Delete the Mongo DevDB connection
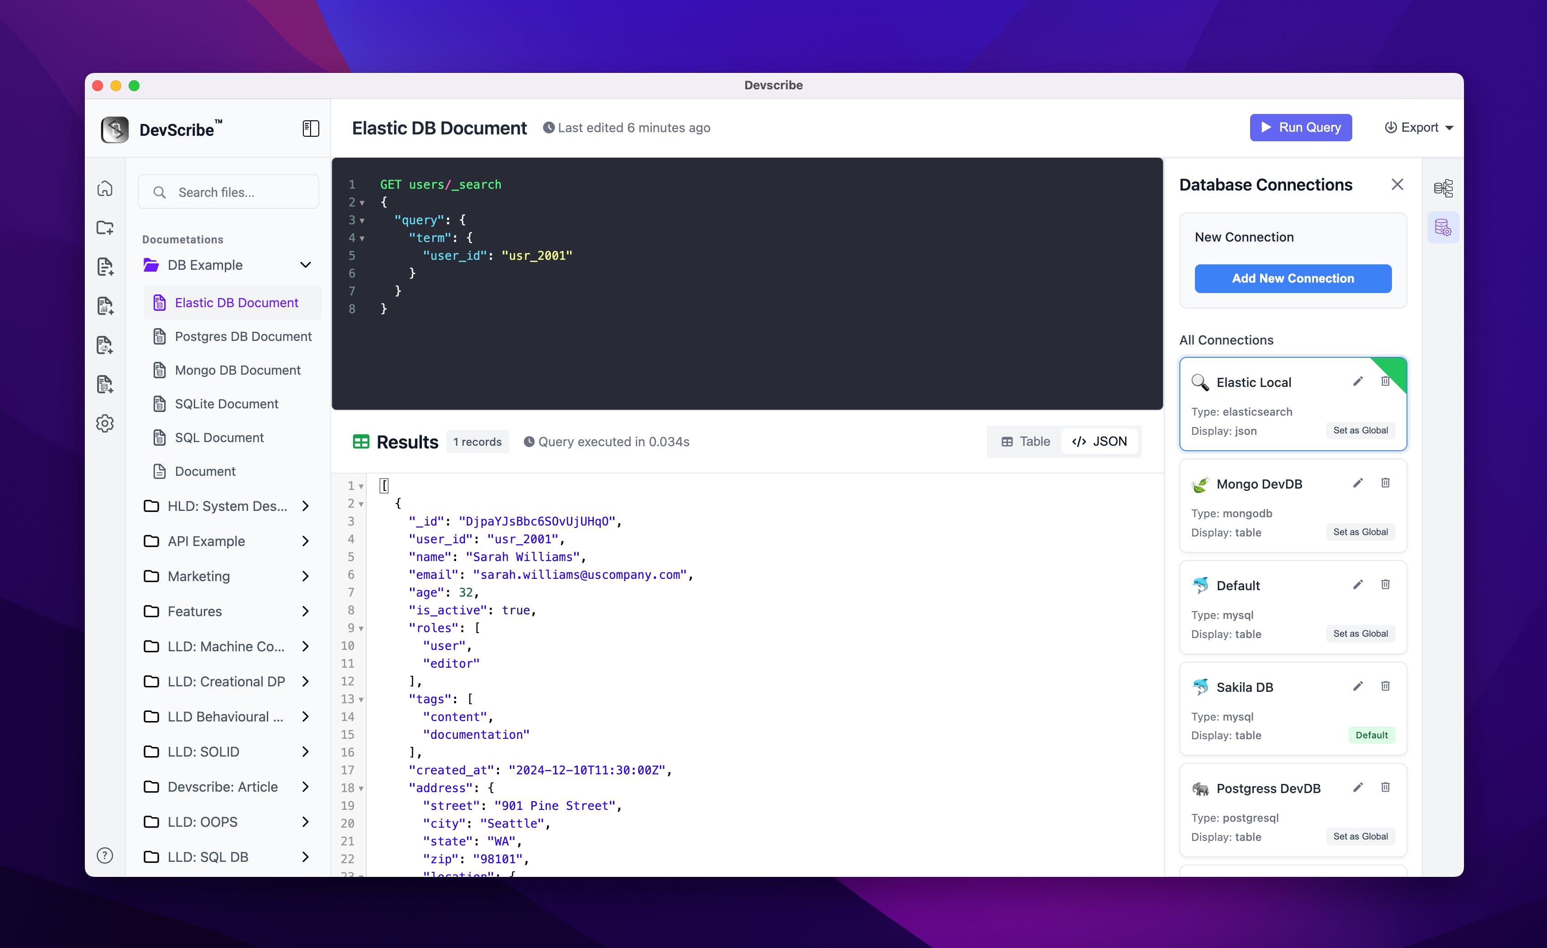Screen dimensions: 1547x948 pyautogui.click(x=1385, y=483)
